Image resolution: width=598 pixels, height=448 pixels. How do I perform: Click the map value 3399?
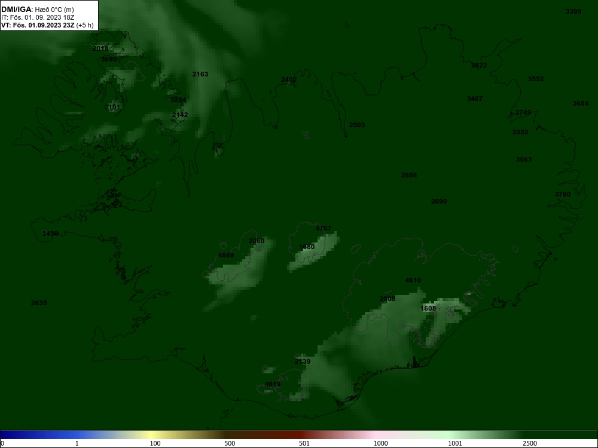coord(573,11)
